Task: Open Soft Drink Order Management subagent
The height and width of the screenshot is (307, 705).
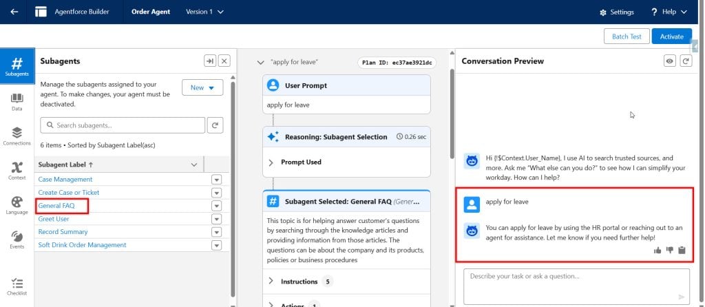Action: coord(83,245)
